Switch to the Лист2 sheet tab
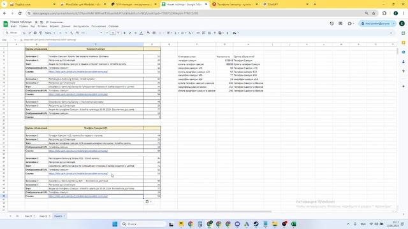The image size is (408, 229). pos(43,216)
